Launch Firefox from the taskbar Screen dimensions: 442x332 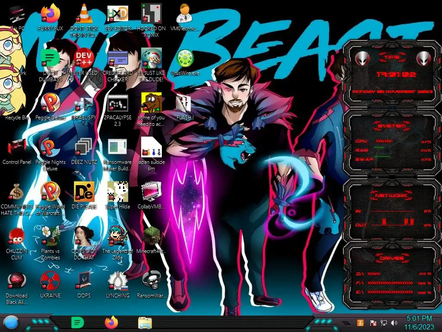111,322
